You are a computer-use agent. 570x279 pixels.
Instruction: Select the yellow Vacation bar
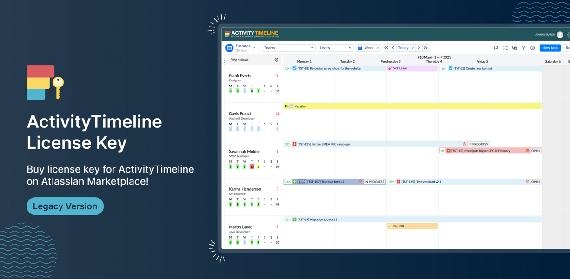tap(412, 106)
